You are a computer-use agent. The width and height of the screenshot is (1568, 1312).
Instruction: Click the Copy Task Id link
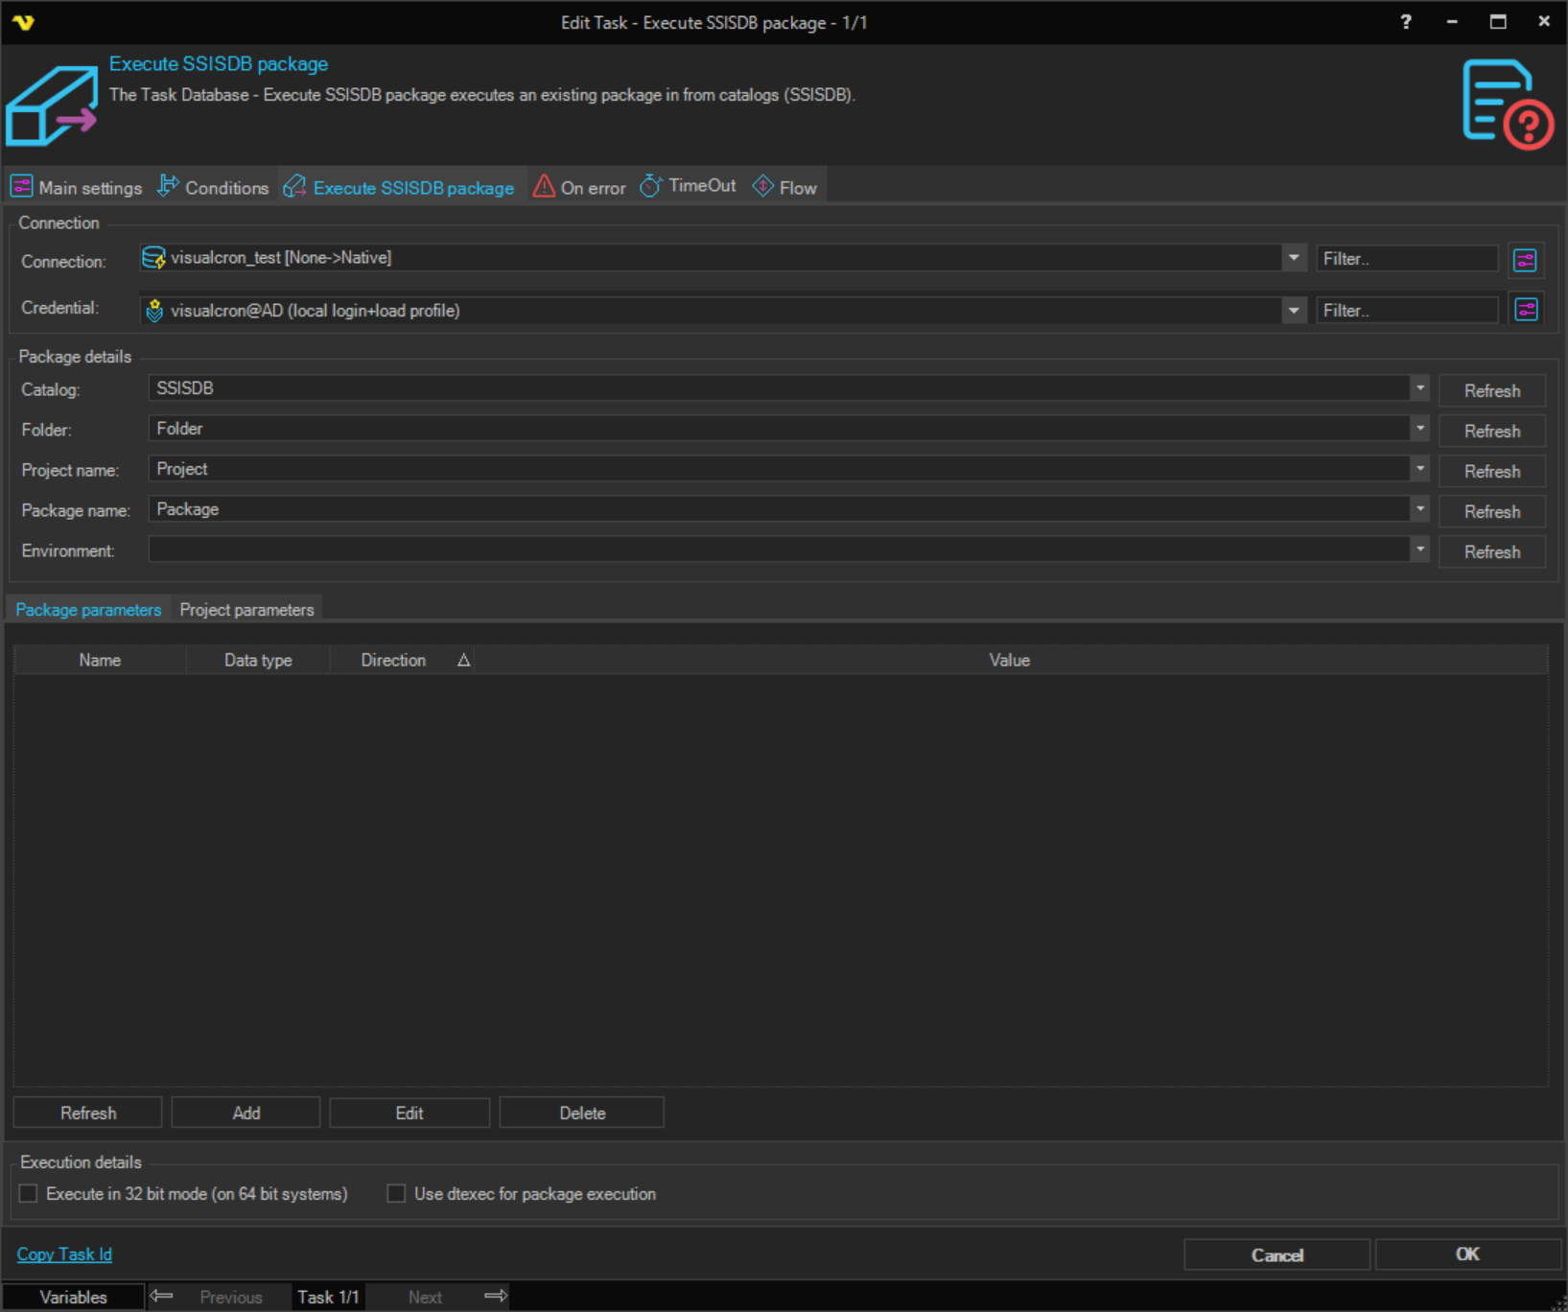coord(64,1253)
